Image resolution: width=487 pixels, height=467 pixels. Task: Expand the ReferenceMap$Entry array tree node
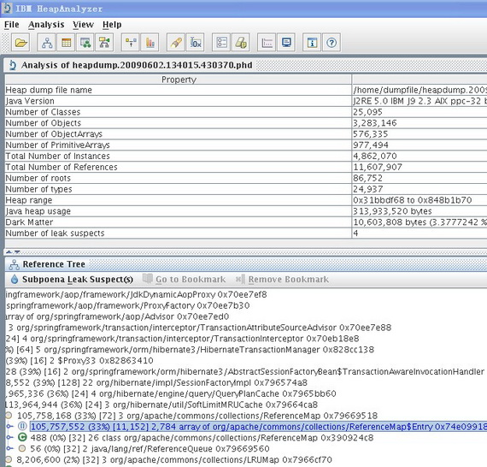[x=10, y=426]
